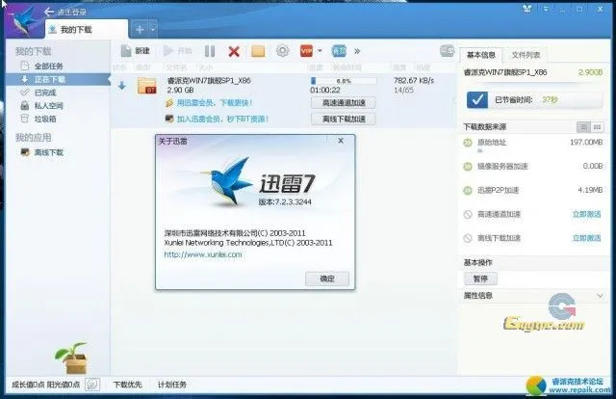Open the title bar main menu dropdown

(x=546, y=9)
